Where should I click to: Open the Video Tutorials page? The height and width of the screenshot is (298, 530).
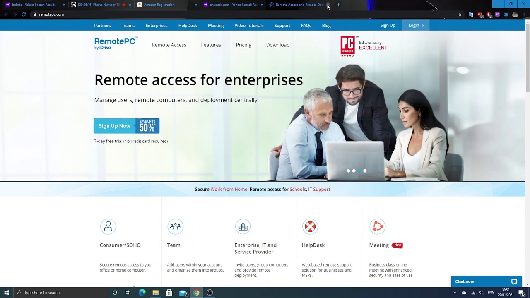(x=249, y=26)
